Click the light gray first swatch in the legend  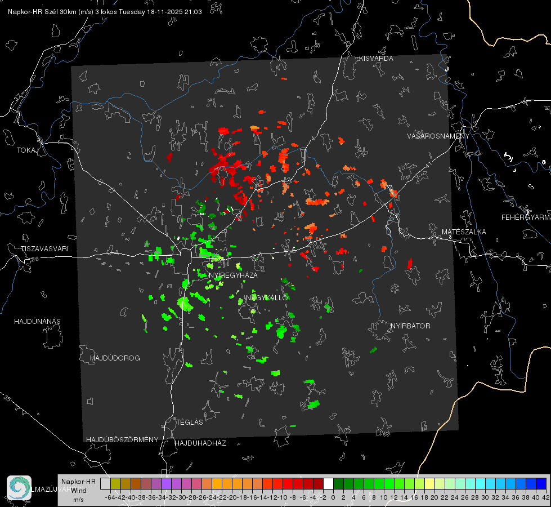tap(105, 483)
